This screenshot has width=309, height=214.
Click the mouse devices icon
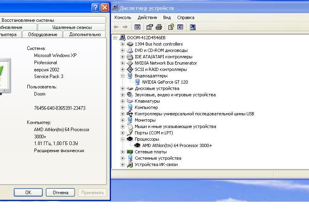(130, 126)
